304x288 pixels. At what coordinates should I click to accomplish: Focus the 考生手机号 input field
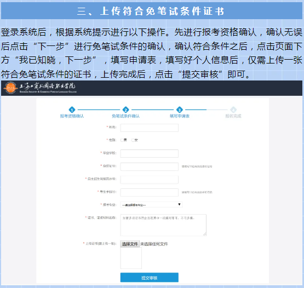(150, 192)
